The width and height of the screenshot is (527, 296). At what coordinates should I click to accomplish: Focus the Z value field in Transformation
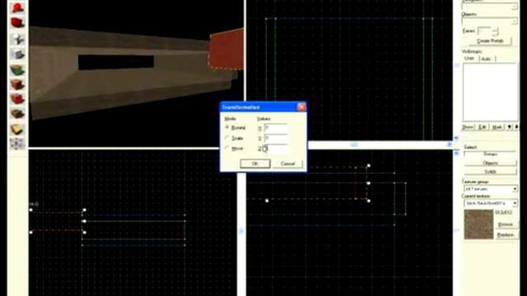(x=276, y=148)
